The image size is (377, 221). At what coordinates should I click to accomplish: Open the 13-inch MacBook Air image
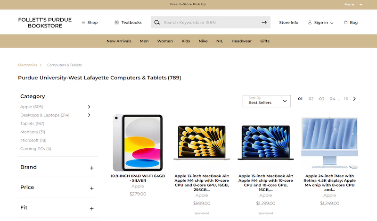click(202, 143)
